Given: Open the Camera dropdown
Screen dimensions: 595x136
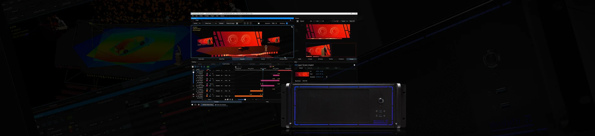Looking at the screenshot, I should coord(197,23).
